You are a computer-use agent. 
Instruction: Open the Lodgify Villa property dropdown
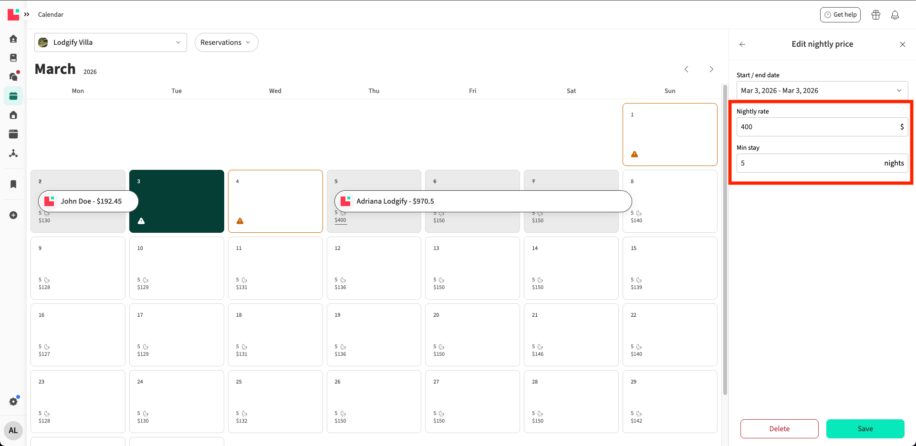(x=111, y=42)
